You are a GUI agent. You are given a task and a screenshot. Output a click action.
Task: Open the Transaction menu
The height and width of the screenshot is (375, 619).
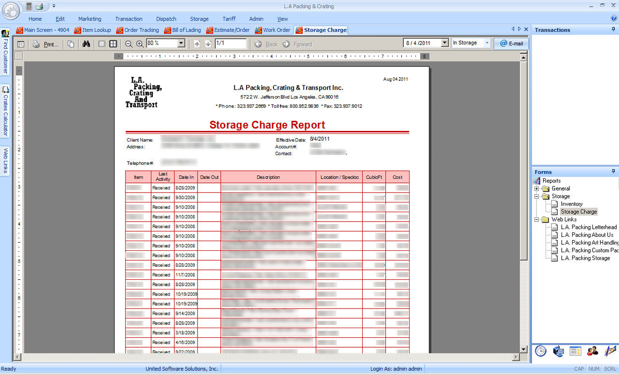point(129,19)
